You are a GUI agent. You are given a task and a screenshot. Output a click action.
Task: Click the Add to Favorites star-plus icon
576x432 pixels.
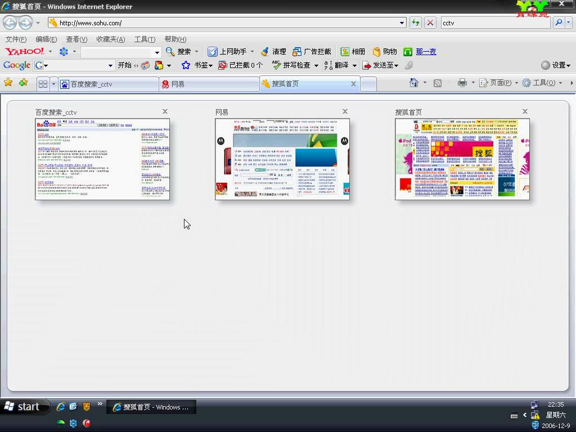(x=24, y=83)
